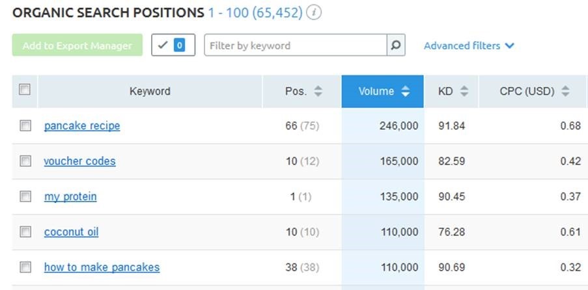
Task: Click the checkmark selected-count button showing 0
Action: point(173,46)
